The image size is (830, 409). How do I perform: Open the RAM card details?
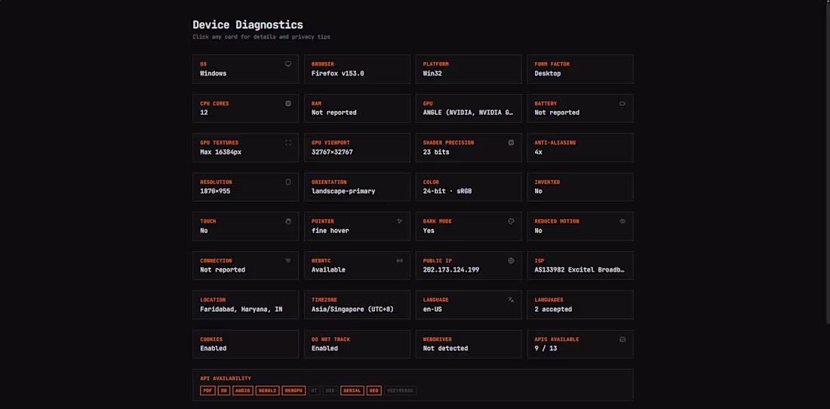pyautogui.click(x=358, y=109)
